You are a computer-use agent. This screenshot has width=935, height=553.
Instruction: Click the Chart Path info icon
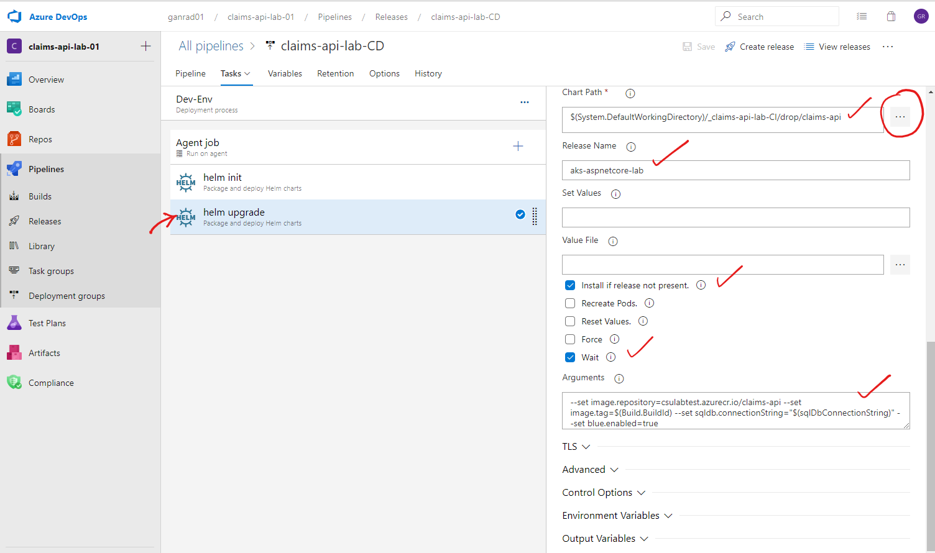pyautogui.click(x=630, y=93)
